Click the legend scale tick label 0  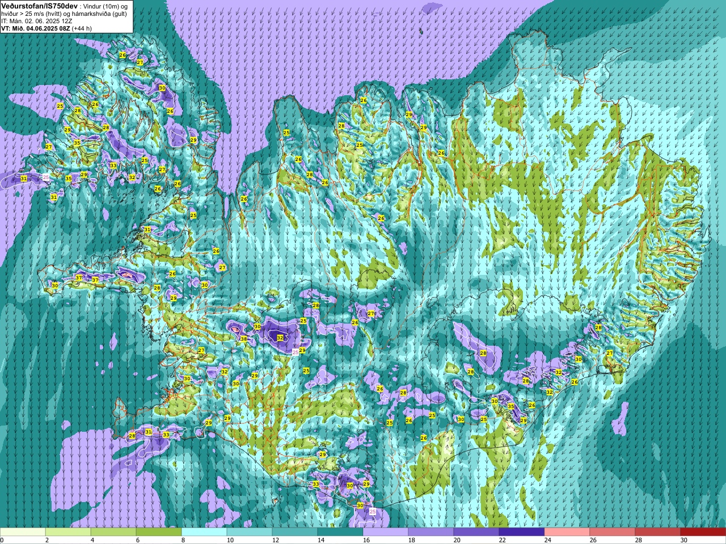(2, 540)
